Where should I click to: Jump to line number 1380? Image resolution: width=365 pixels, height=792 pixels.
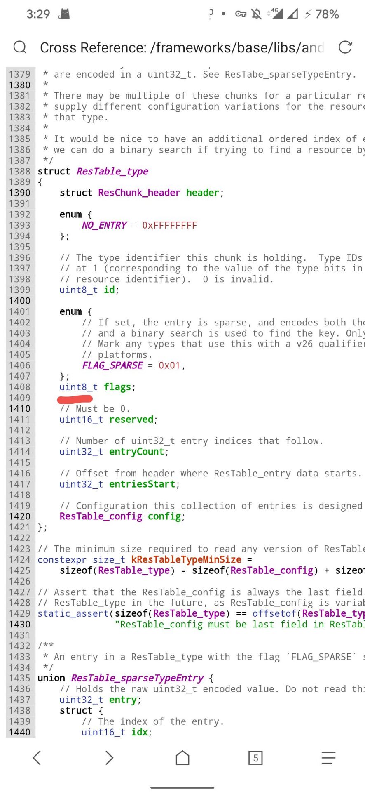click(20, 85)
